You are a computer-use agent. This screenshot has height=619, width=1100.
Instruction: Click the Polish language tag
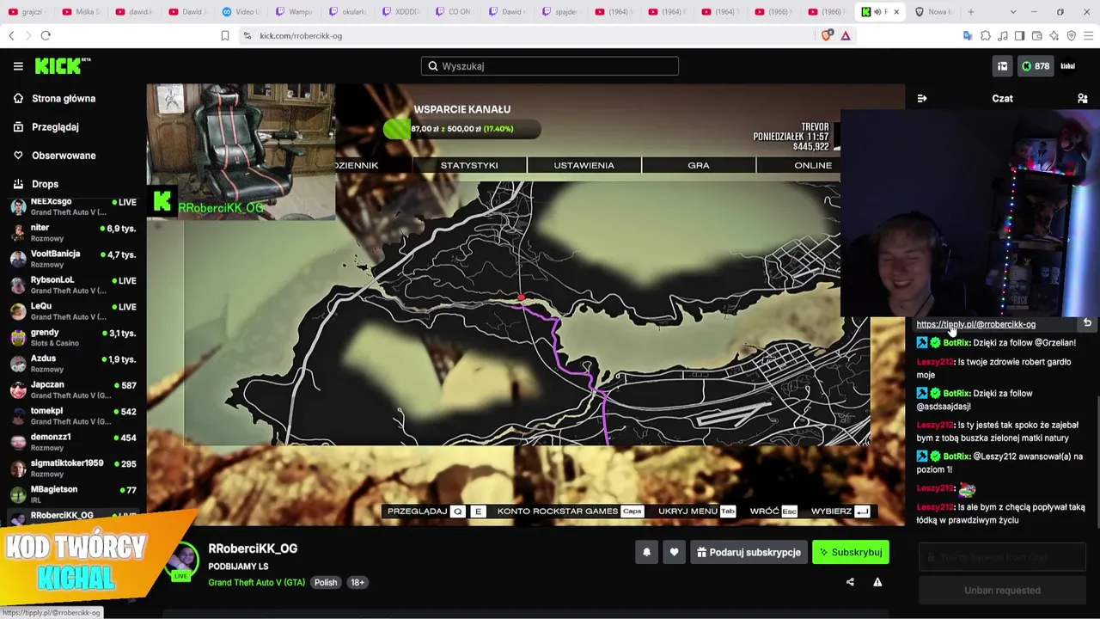coord(326,582)
